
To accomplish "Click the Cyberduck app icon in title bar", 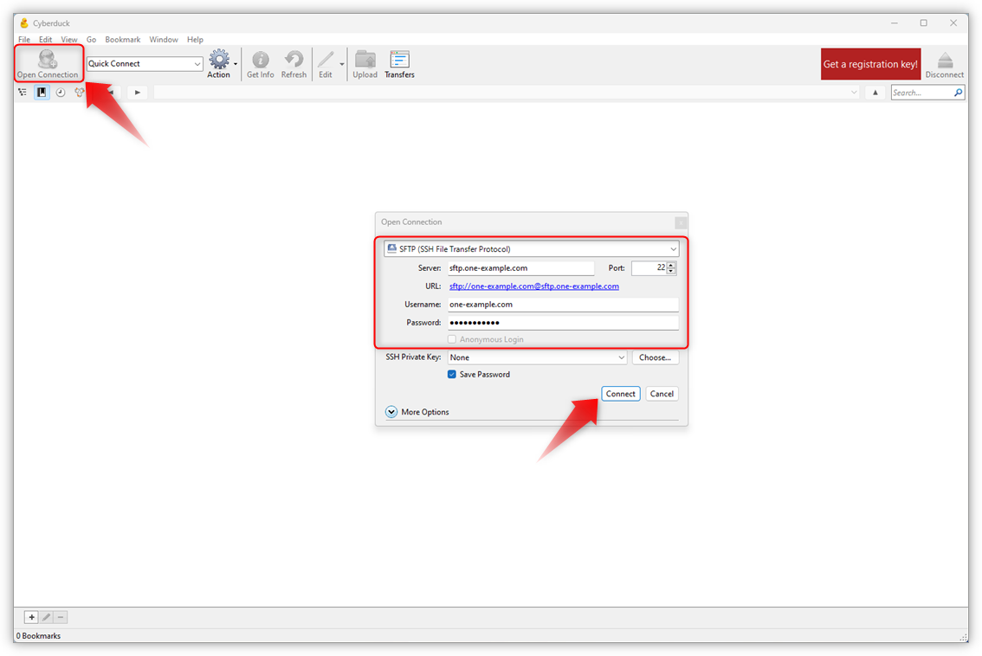I will [23, 23].
